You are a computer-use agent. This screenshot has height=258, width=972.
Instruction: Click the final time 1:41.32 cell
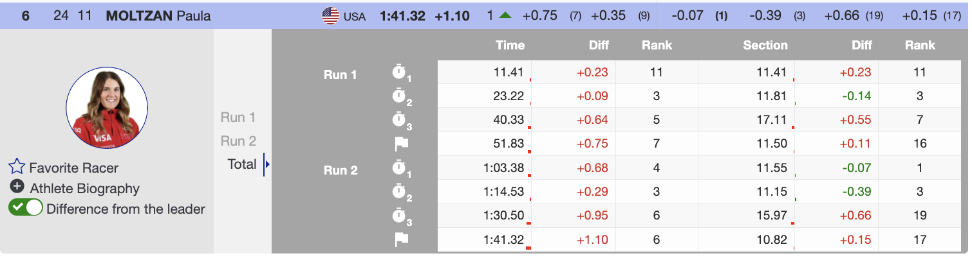coord(504,240)
